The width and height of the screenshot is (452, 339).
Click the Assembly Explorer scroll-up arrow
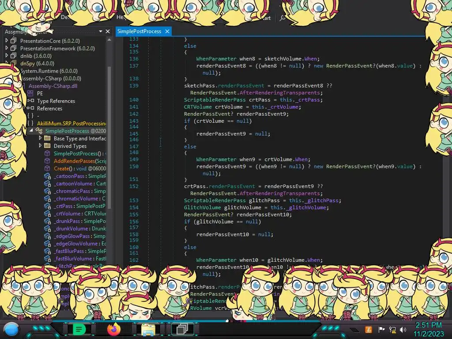(109, 40)
